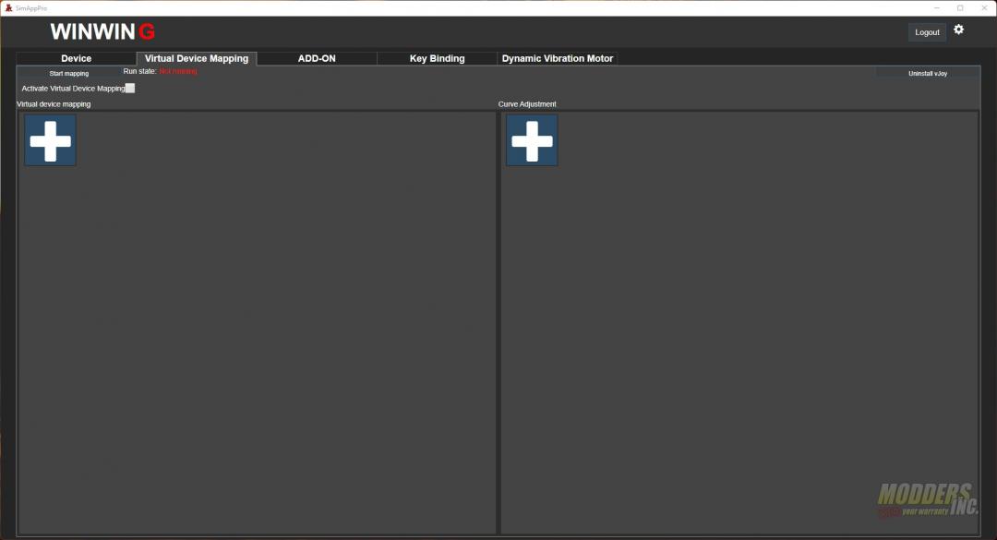Switch to the Device tab
The height and width of the screenshot is (540, 997).
pyautogui.click(x=76, y=58)
